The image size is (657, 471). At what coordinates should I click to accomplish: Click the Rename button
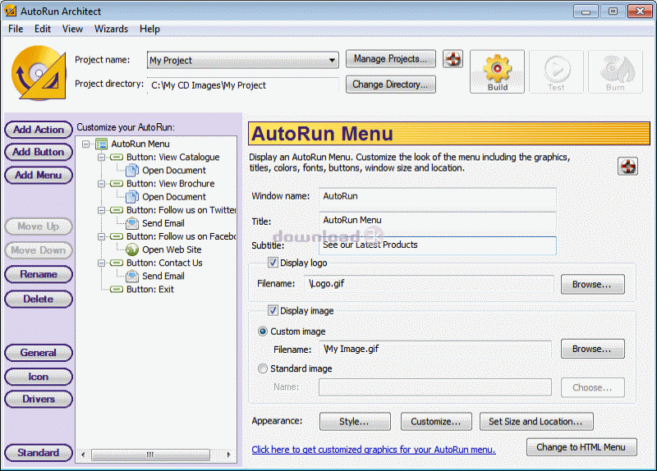39,274
